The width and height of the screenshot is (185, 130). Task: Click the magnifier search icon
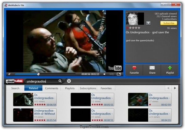(60, 81)
